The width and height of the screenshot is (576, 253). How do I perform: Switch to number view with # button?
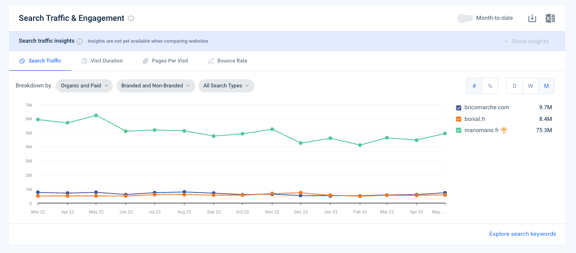pyautogui.click(x=474, y=86)
